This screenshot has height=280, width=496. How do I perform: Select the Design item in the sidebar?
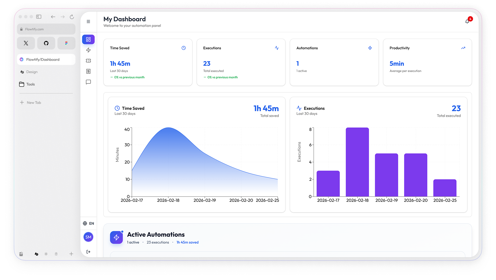click(31, 72)
